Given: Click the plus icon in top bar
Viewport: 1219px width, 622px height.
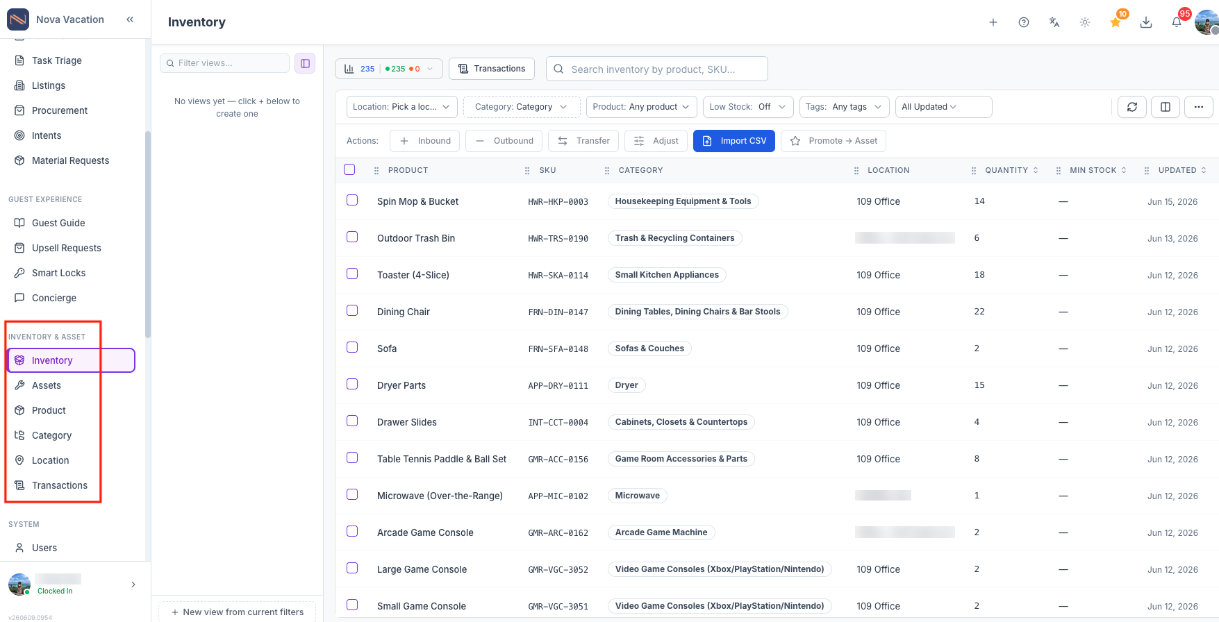Looking at the screenshot, I should [x=993, y=22].
